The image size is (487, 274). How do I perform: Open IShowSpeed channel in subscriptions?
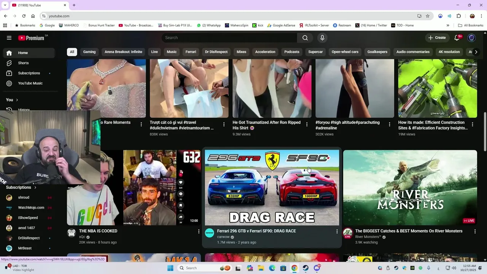[29, 218]
